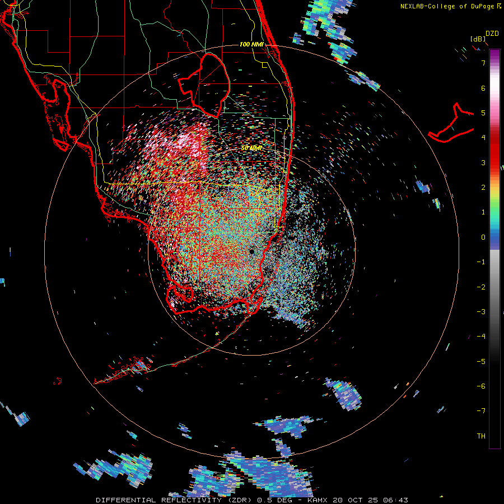Click the NEXLAB-College of DuPage credit text
This screenshot has height=504, width=504.
[451, 6]
